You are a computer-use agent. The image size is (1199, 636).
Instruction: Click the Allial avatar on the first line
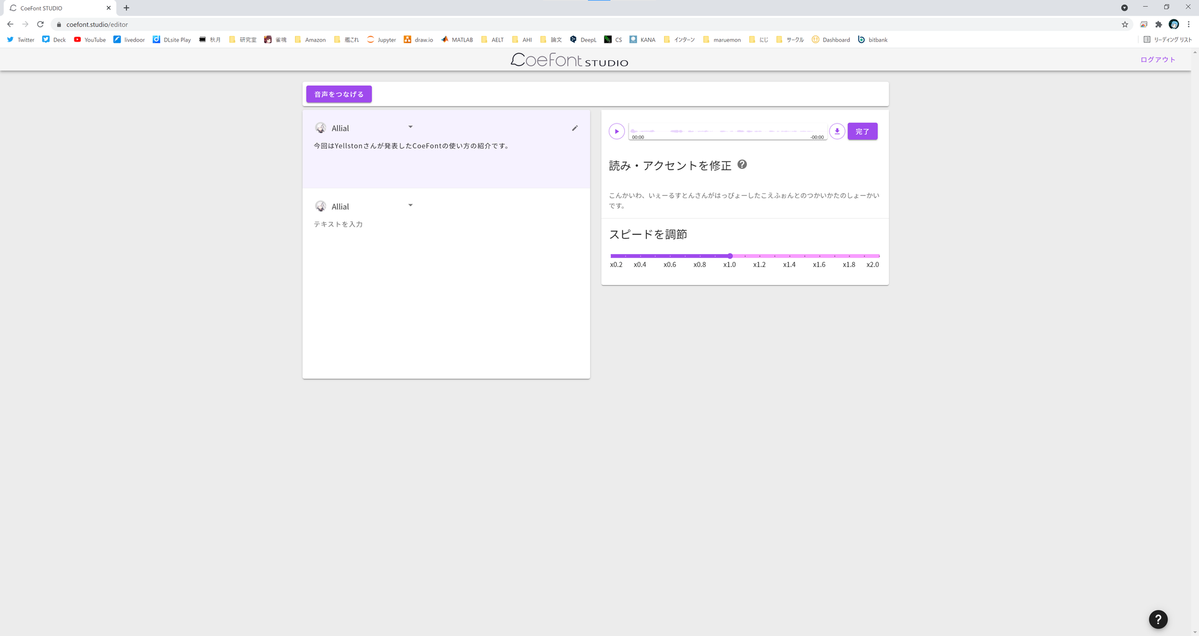click(321, 128)
